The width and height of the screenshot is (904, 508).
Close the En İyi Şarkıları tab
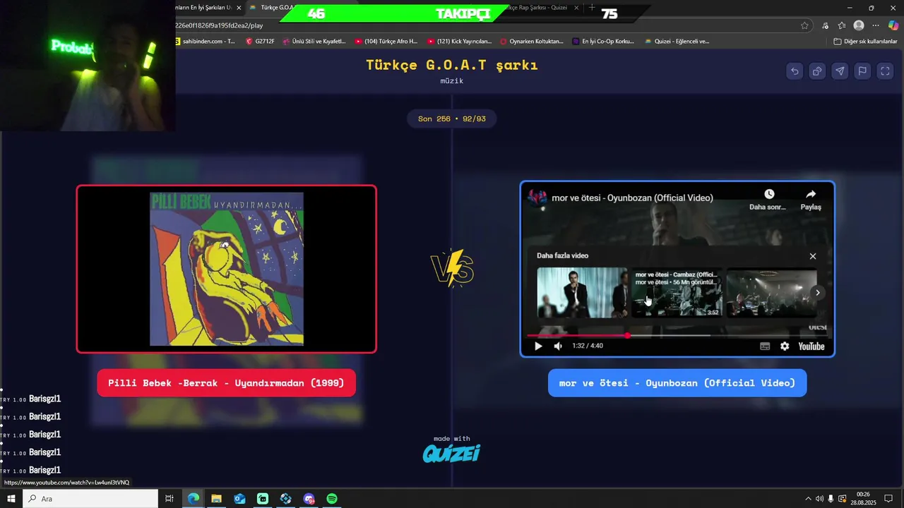click(x=238, y=8)
